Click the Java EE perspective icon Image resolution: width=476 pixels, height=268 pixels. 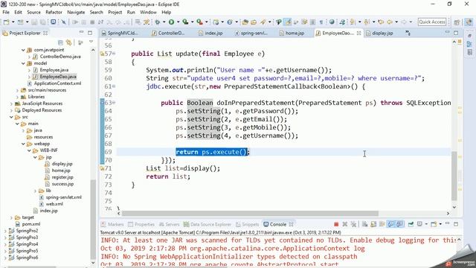click(469, 22)
